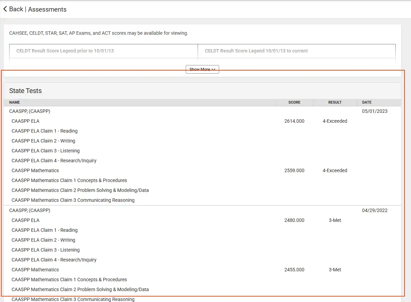411x302 pixels.
Task: Select CAASPP ELA row scoring 2614.000
Action: pos(202,121)
